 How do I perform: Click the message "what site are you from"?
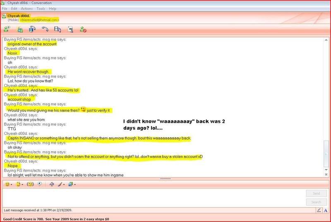[26, 119]
